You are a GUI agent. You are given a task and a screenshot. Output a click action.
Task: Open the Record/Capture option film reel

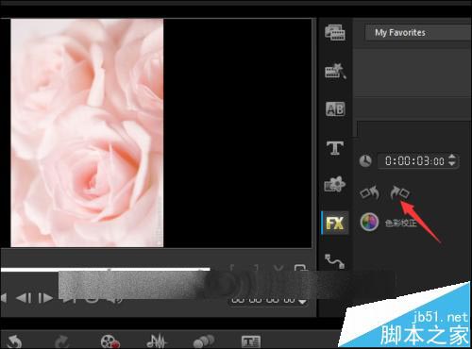pos(110,341)
